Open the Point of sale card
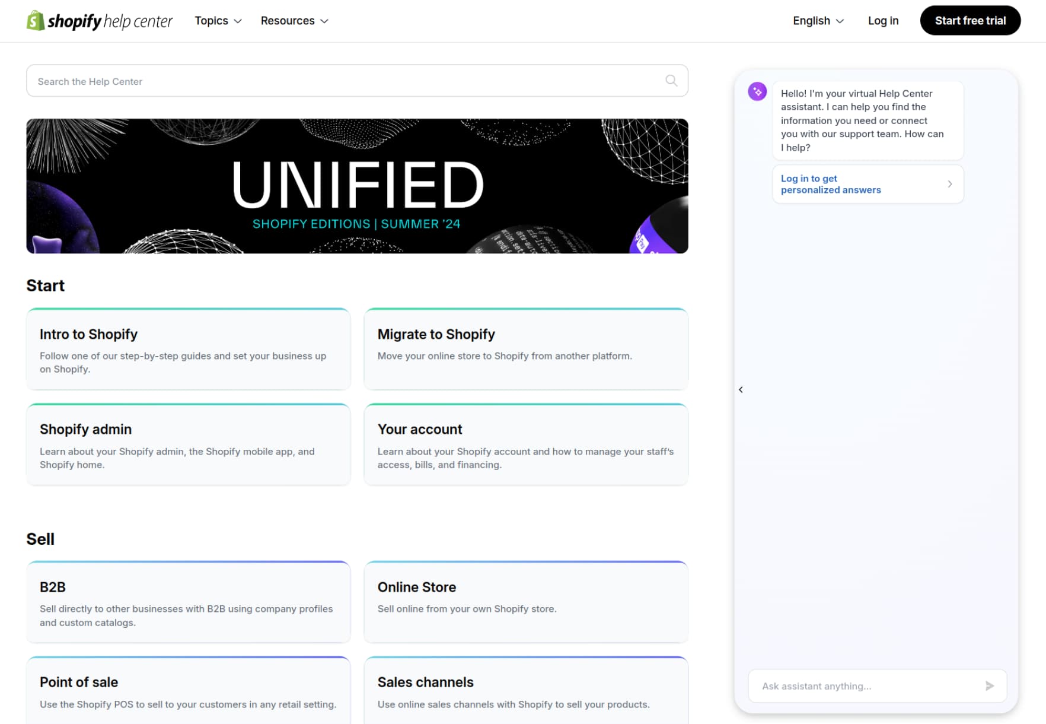This screenshot has width=1046, height=724. [189, 690]
